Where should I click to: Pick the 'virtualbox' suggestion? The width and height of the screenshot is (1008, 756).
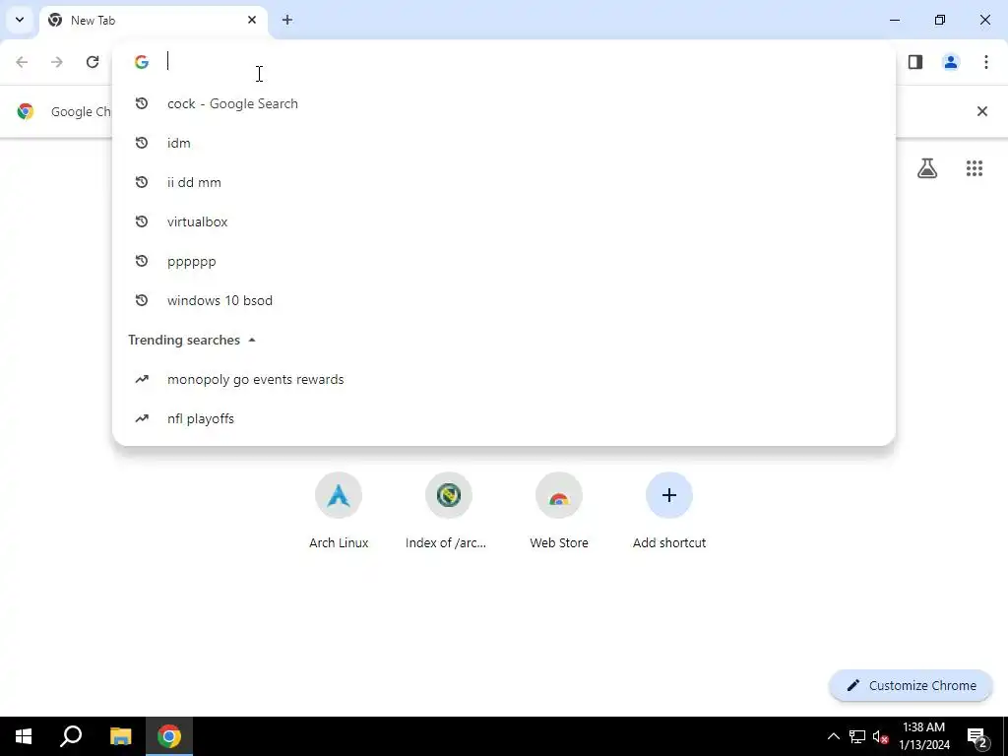coord(503,221)
